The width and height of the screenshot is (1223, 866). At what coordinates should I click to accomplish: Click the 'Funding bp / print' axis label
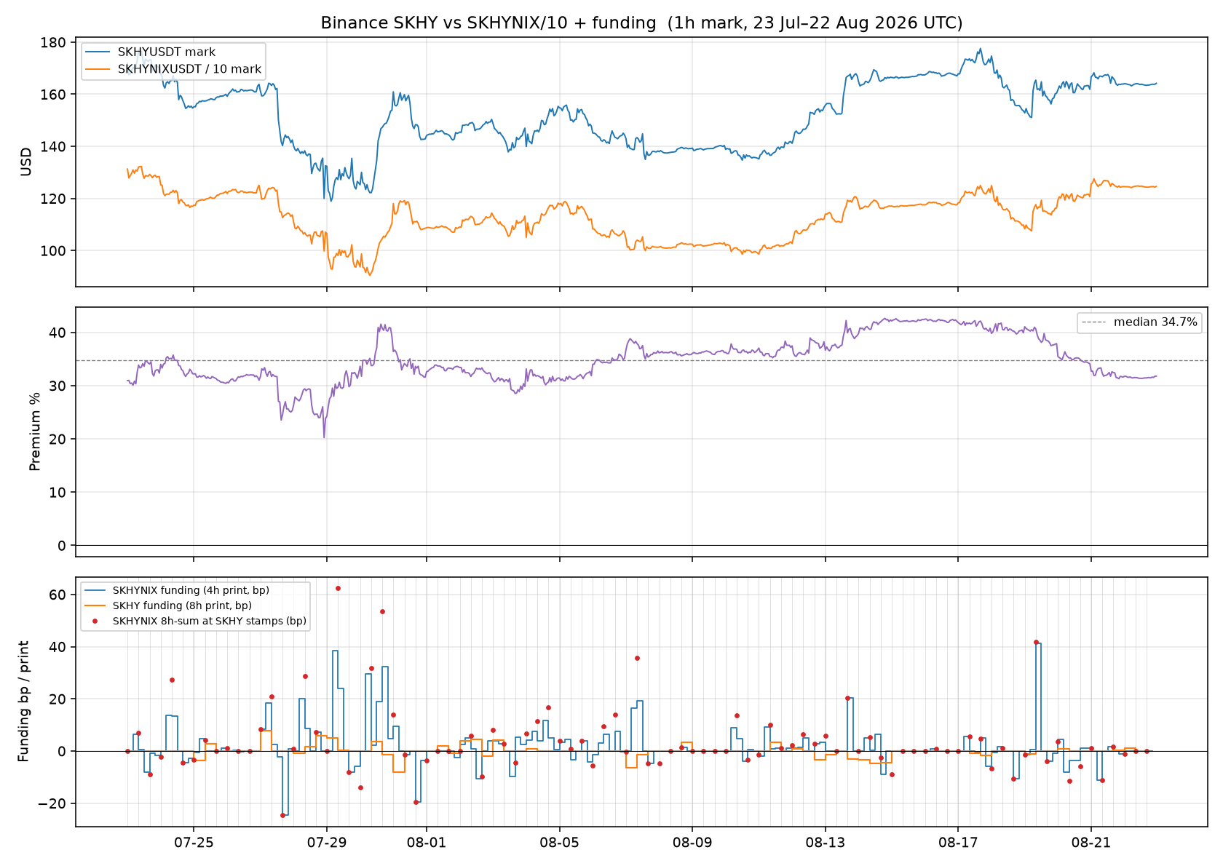[23, 702]
